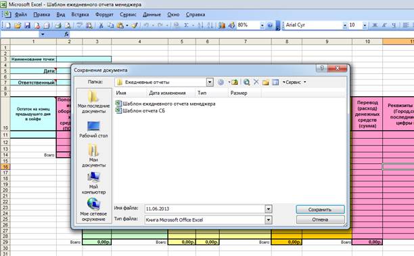This screenshot has height=256, width=414.
Task: Open the Сервис dropdown in save dialog
Action: tap(294, 82)
